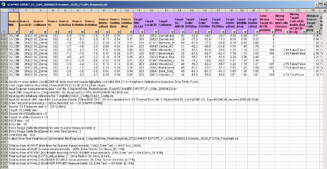Open the Source RNC filter dropdown
Screen dimensions: 327x169
[16, 32]
